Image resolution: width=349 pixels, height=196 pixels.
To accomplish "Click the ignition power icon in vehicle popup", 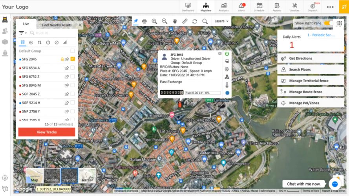I will (227, 54).
